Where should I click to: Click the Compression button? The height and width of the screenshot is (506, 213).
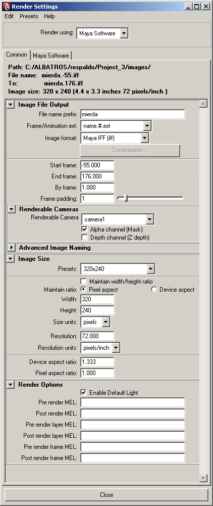[x=130, y=150]
